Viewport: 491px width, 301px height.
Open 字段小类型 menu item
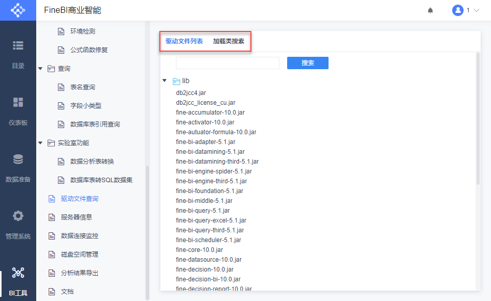86,106
